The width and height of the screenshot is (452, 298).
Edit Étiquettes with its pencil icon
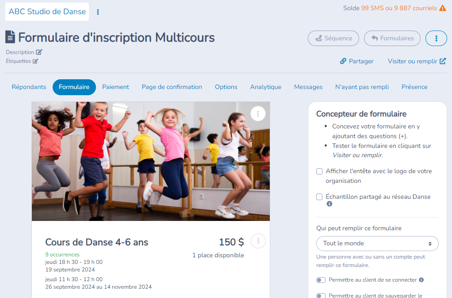pos(35,61)
